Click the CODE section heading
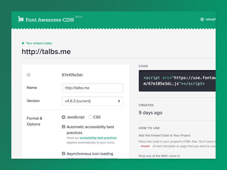This screenshot has width=227, height=170. coord(143,66)
